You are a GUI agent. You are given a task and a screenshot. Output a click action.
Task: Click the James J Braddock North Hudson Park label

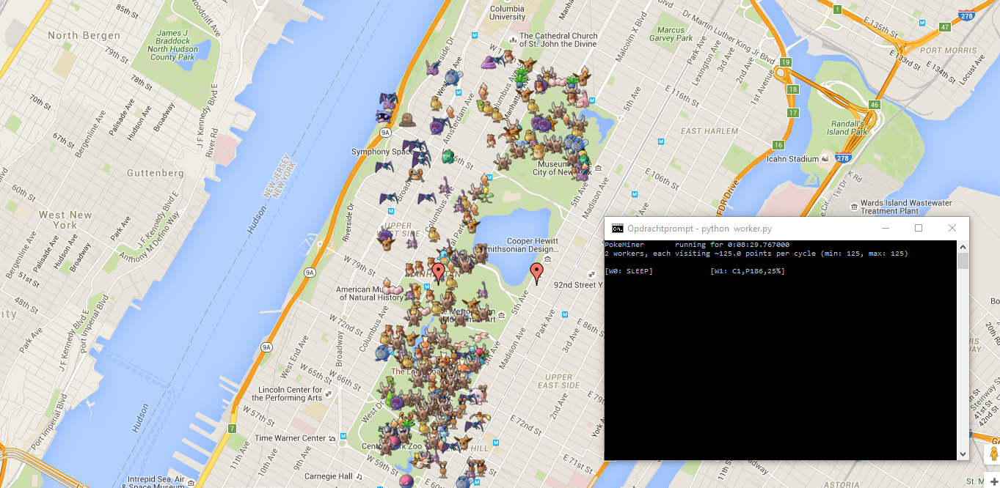pos(172,45)
